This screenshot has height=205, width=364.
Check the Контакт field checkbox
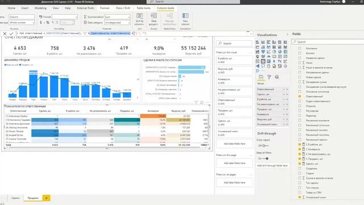[300, 53]
